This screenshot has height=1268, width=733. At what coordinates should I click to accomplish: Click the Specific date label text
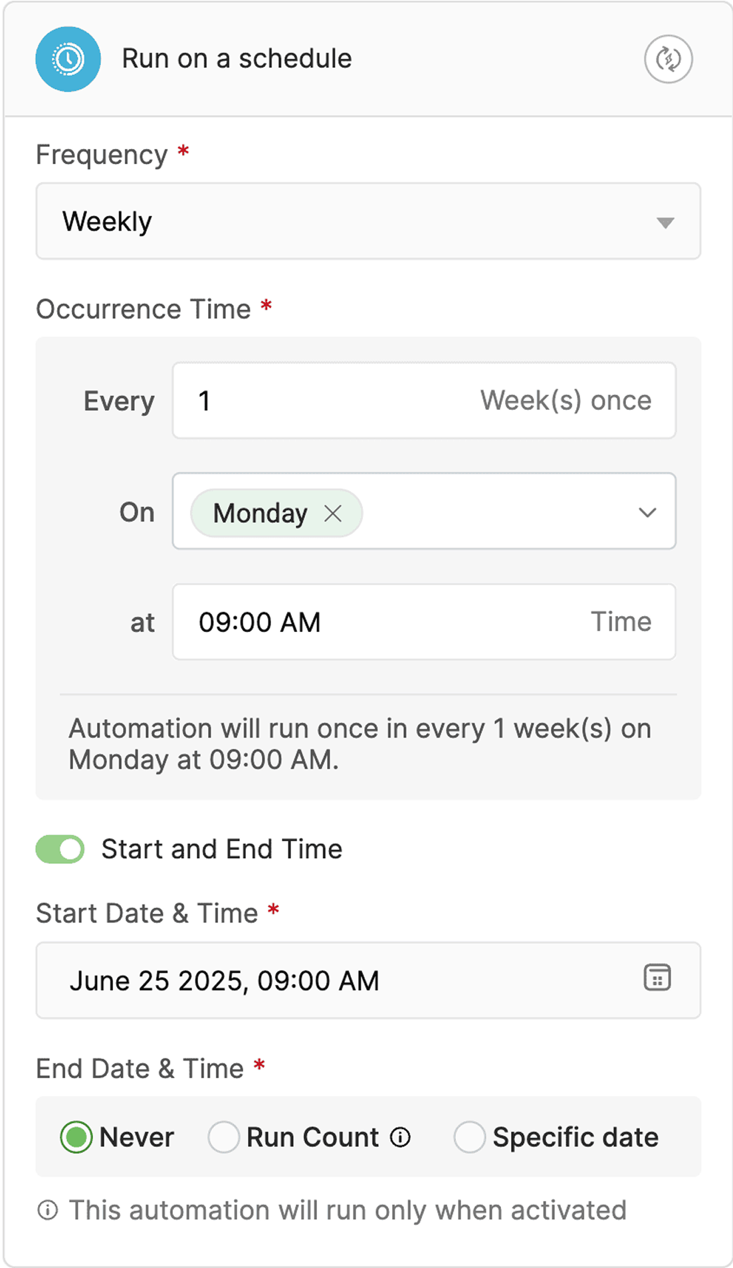pyautogui.click(x=576, y=1137)
